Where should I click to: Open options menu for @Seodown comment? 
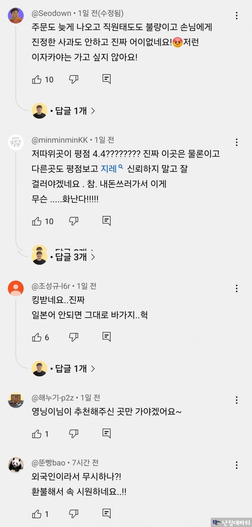(237, 16)
